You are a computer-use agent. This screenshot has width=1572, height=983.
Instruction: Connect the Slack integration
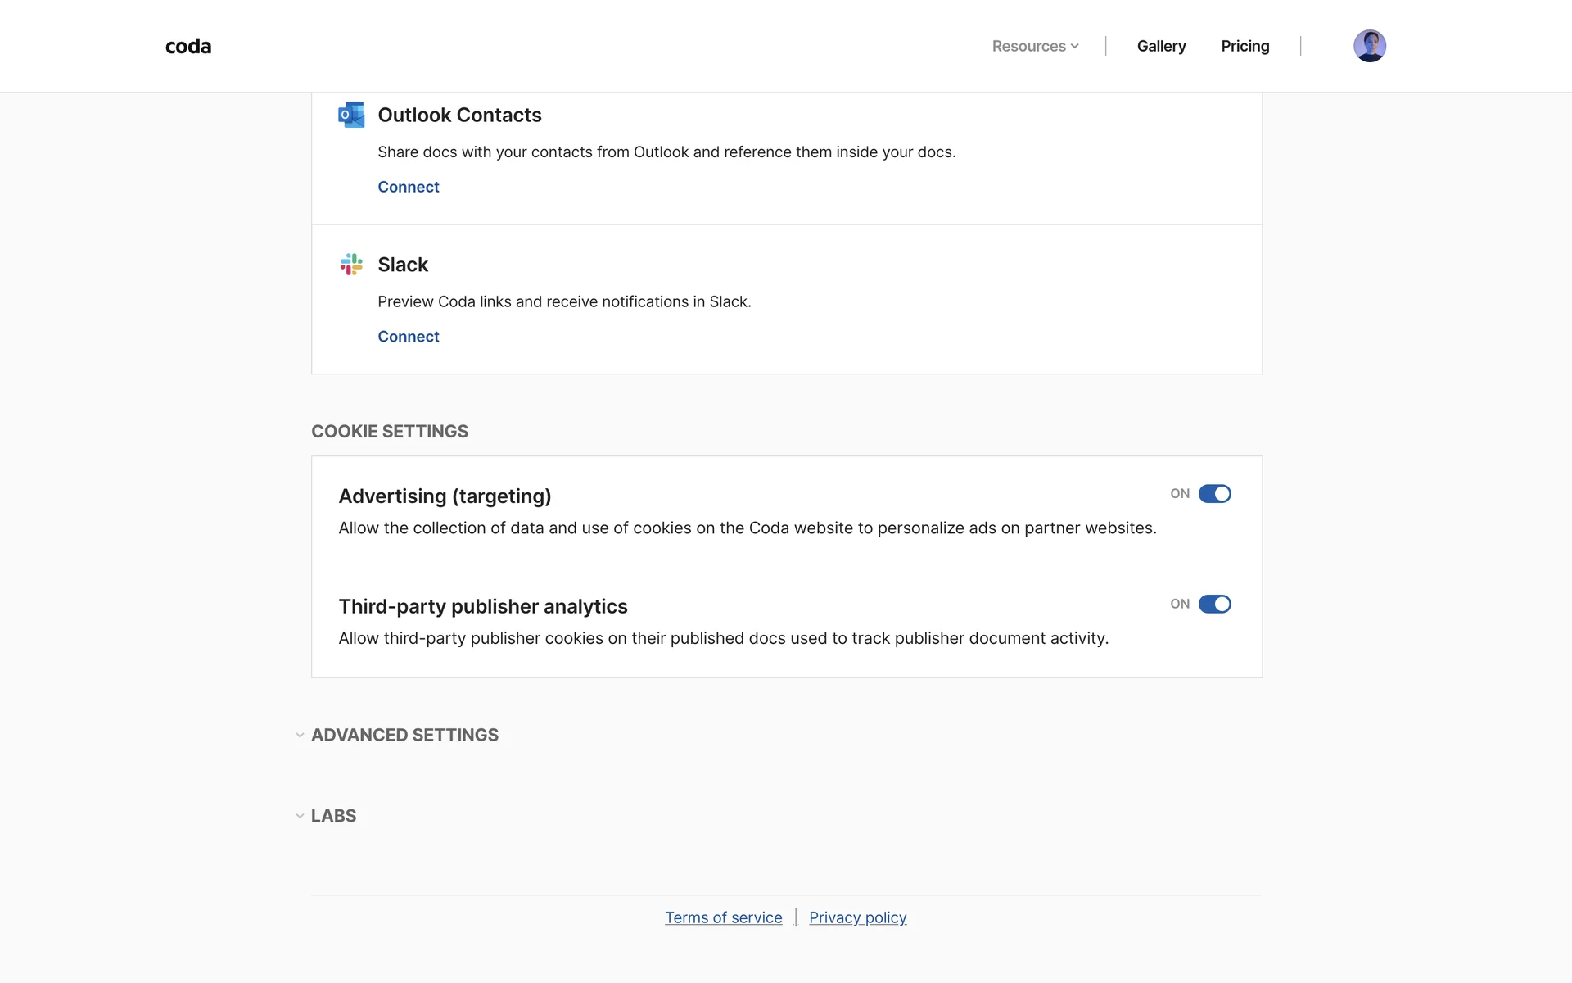click(408, 337)
